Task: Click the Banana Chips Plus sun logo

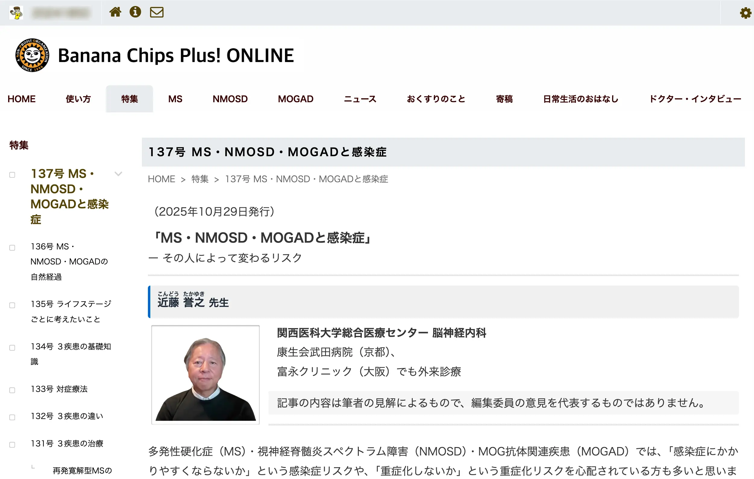Action: [x=32, y=55]
